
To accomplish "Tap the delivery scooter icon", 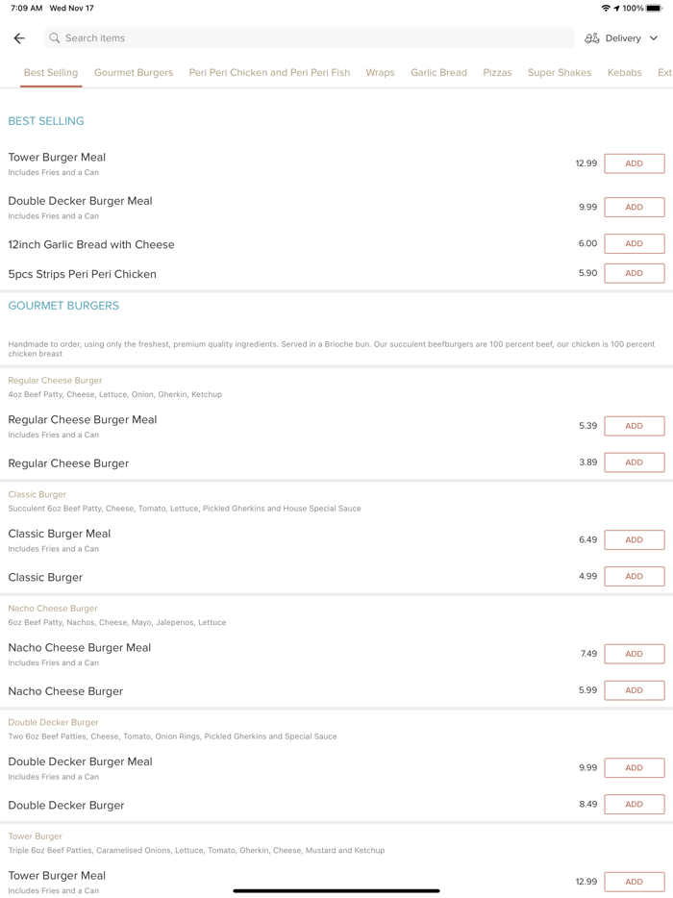I will tap(592, 38).
